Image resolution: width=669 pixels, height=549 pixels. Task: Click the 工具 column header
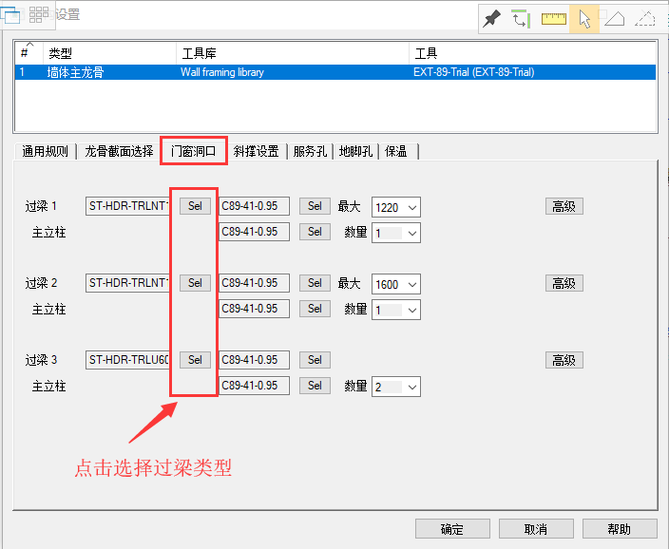tap(532, 53)
